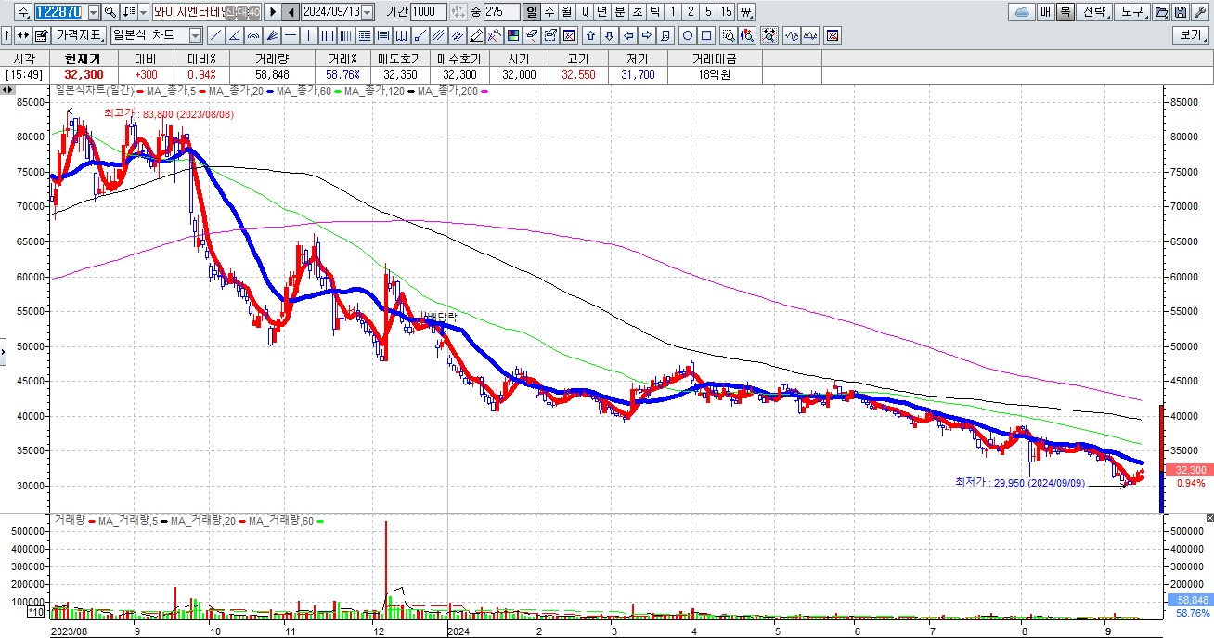
Task: Select the angle line drawing tool
Action: coord(235,34)
